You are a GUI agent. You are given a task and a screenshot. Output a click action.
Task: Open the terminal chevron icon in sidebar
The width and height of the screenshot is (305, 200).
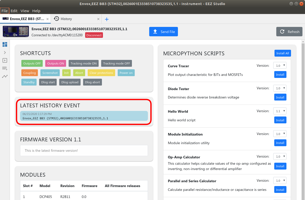pyautogui.click(x=5, y=53)
